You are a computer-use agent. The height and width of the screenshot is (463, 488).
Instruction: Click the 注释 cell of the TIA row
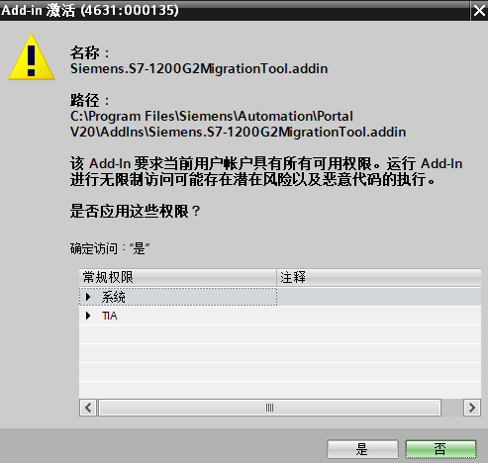point(379,316)
